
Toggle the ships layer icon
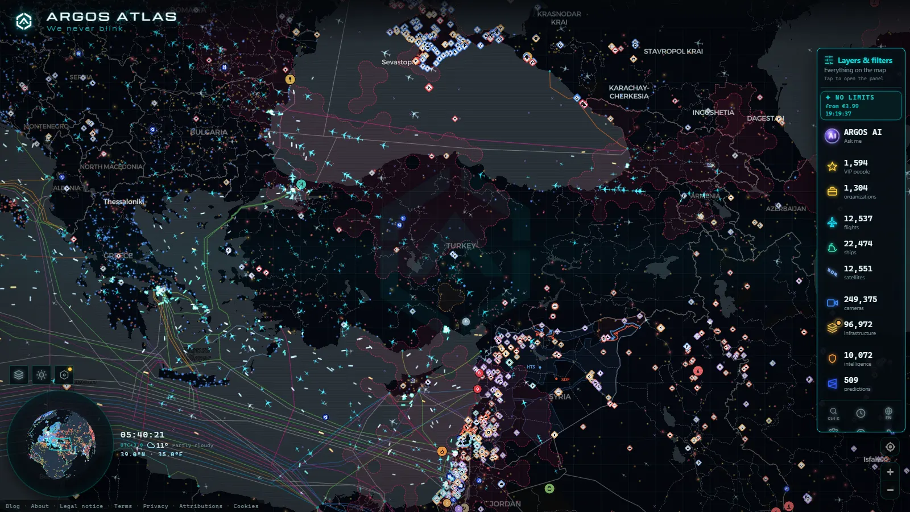point(832,247)
